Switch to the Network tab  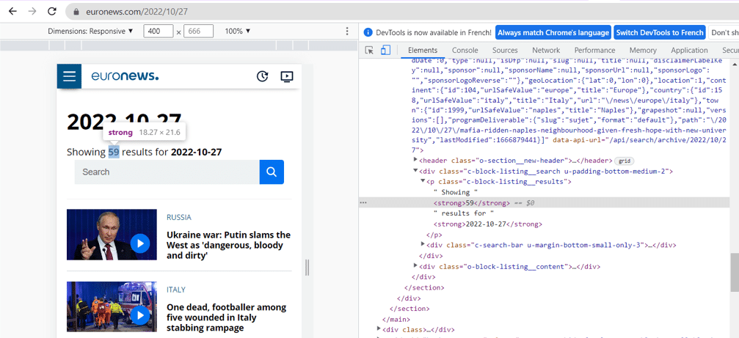click(x=545, y=51)
